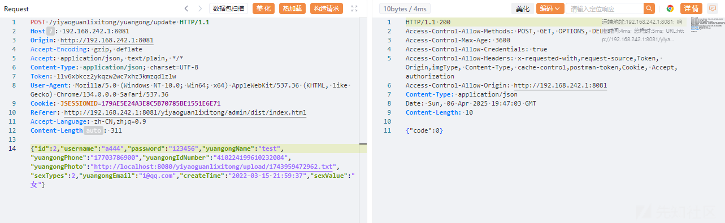This screenshot has height=223, width=725.
Task: Click the Accept-Language header line
Action: (x=88, y=122)
